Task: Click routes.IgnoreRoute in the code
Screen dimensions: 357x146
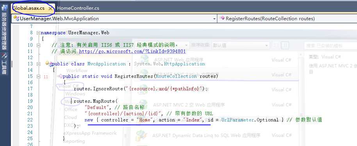Action: (x=98, y=88)
